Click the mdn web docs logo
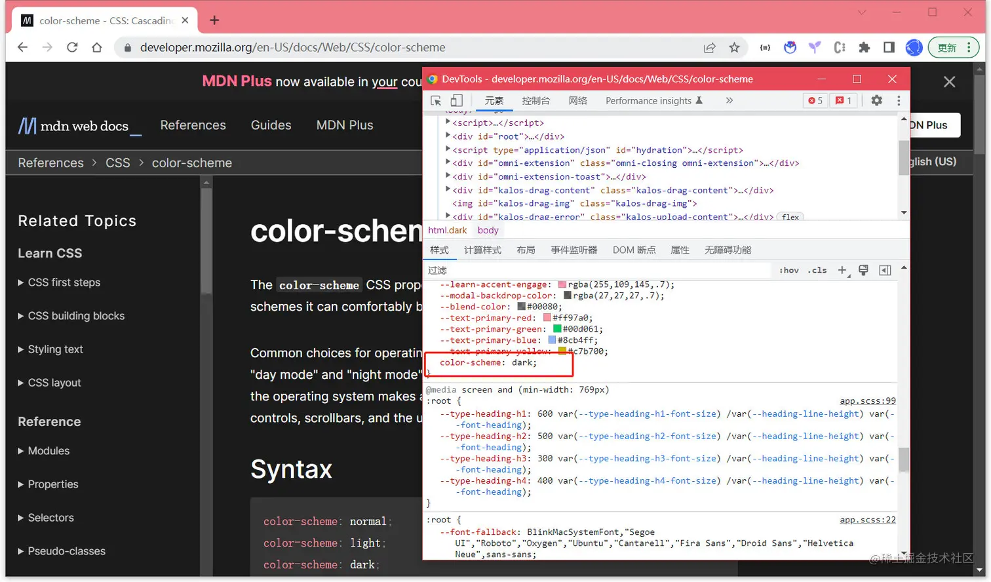This screenshot has width=991, height=582. pos(79,125)
